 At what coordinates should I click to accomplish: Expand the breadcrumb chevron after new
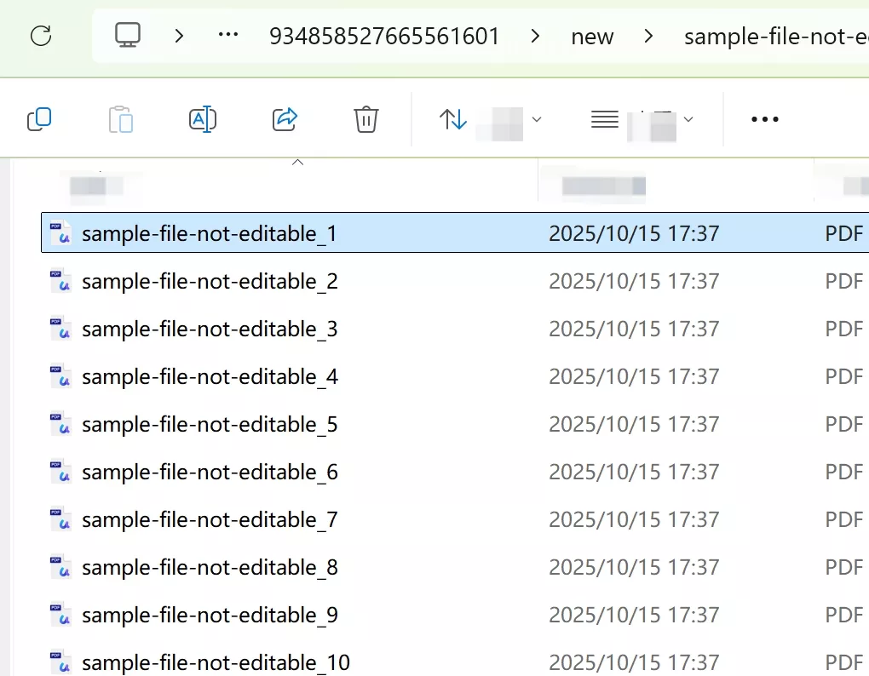tap(648, 36)
